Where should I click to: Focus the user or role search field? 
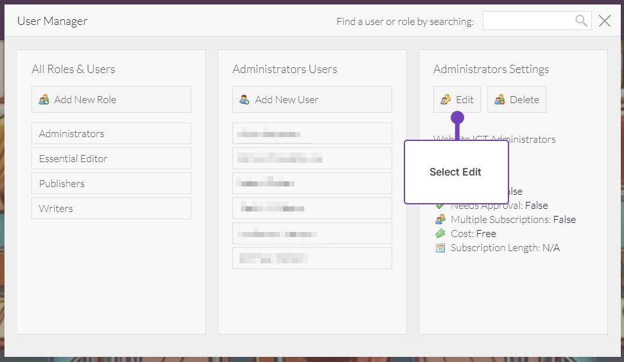point(528,21)
